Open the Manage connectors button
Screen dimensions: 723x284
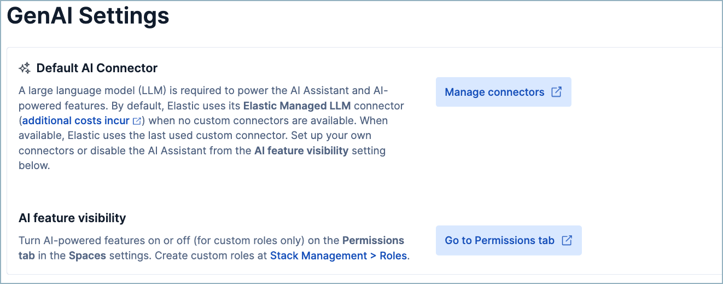click(x=495, y=92)
